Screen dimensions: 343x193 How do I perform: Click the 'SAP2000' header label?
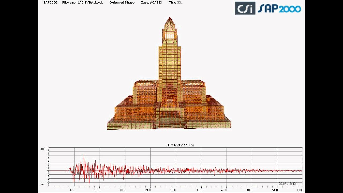(50, 3)
